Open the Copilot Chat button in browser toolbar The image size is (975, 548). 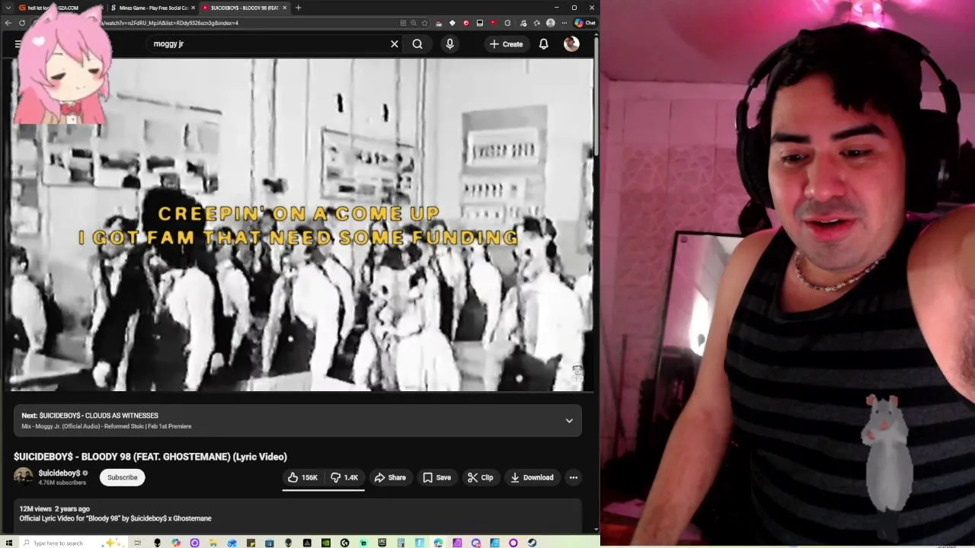point(584,23)
